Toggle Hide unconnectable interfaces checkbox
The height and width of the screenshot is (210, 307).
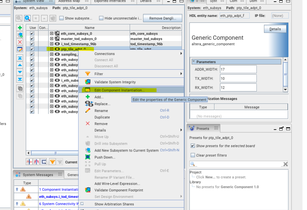[101, 18]
